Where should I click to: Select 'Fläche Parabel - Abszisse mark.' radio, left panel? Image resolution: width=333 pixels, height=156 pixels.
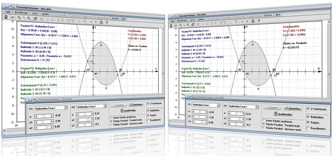[111, 125]
